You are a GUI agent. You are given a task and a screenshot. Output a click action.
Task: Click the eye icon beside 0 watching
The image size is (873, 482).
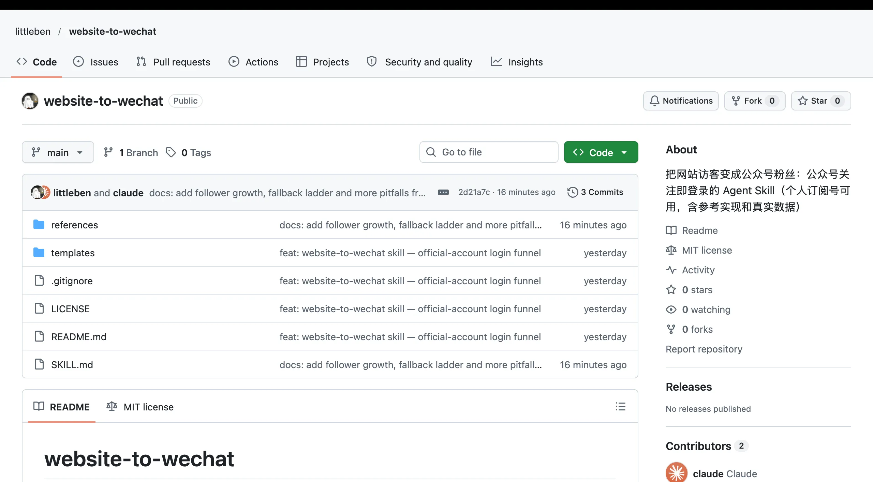tap(671, 310)
